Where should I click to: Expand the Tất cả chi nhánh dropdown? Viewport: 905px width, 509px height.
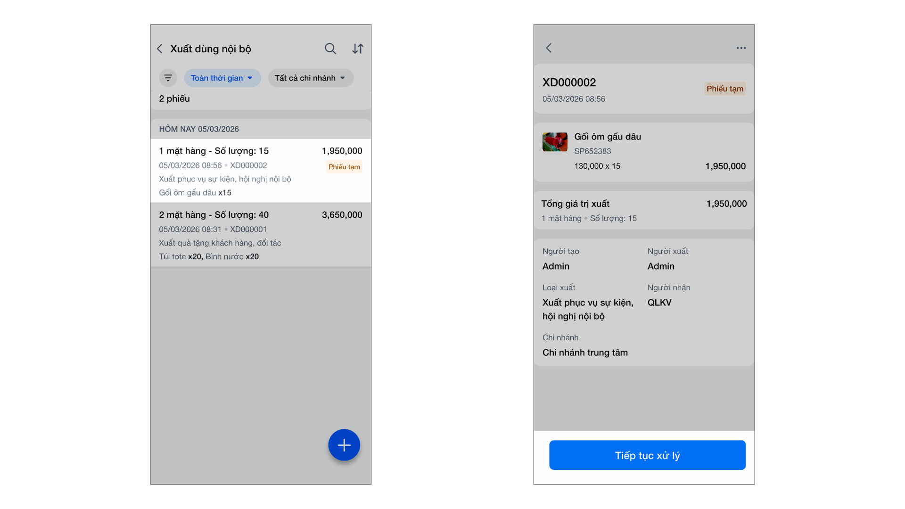click(311, 78)
